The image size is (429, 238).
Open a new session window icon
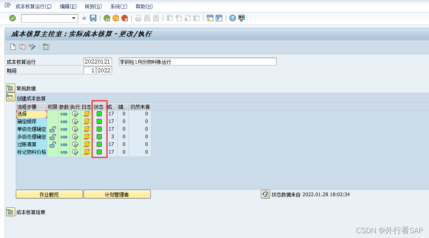point(210,18)
